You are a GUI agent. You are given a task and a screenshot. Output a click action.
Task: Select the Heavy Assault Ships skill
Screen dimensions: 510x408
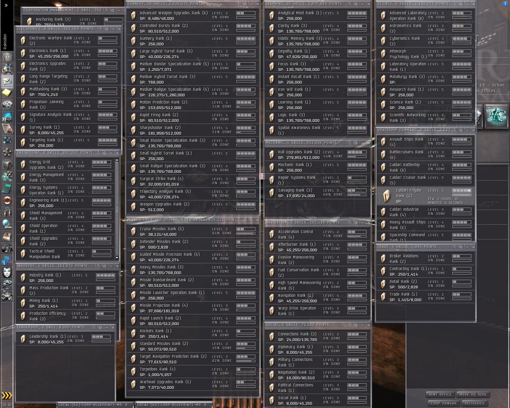[x=426, y=225]
